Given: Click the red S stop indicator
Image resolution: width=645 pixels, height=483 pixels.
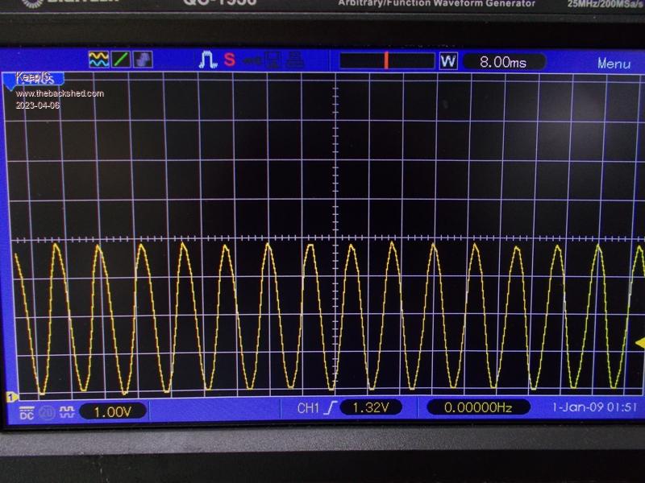Looking at the screenshot, I should click(229, 60).
